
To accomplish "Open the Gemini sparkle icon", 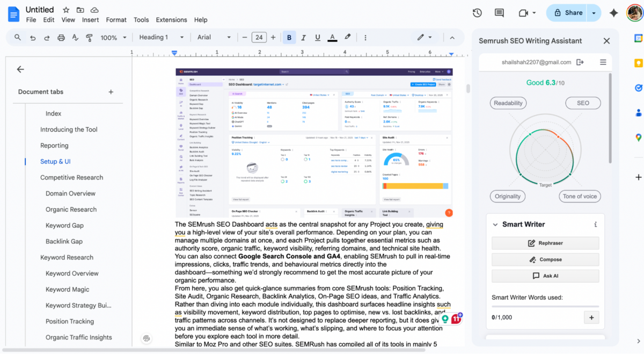I will tap(614, 13).
